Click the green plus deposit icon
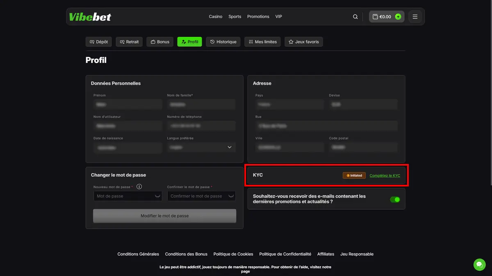 [x=398, y=17]
